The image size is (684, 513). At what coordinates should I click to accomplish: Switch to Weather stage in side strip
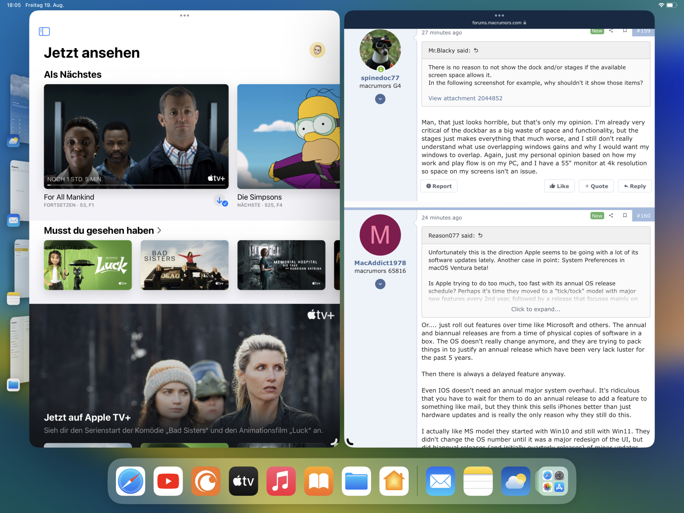pos(19,110)
